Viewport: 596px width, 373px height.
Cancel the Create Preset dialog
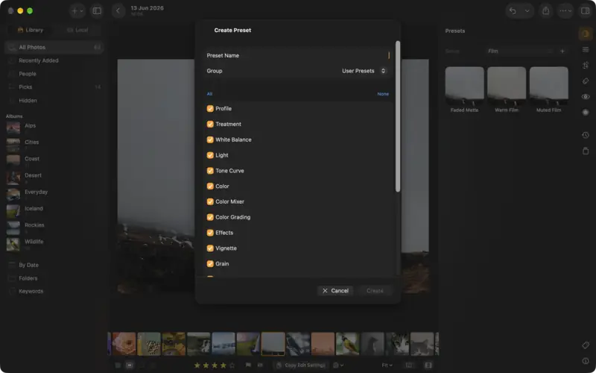click(x=335, y=291)
